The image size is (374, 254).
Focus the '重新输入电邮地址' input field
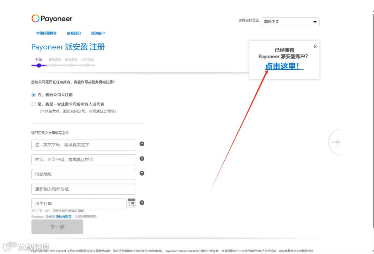pos(84,189)
